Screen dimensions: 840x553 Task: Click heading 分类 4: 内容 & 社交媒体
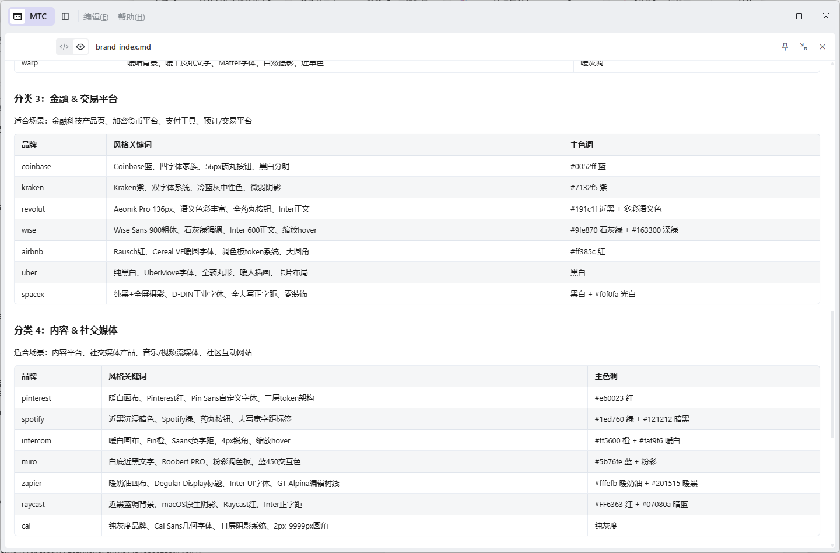pos(66,330)
